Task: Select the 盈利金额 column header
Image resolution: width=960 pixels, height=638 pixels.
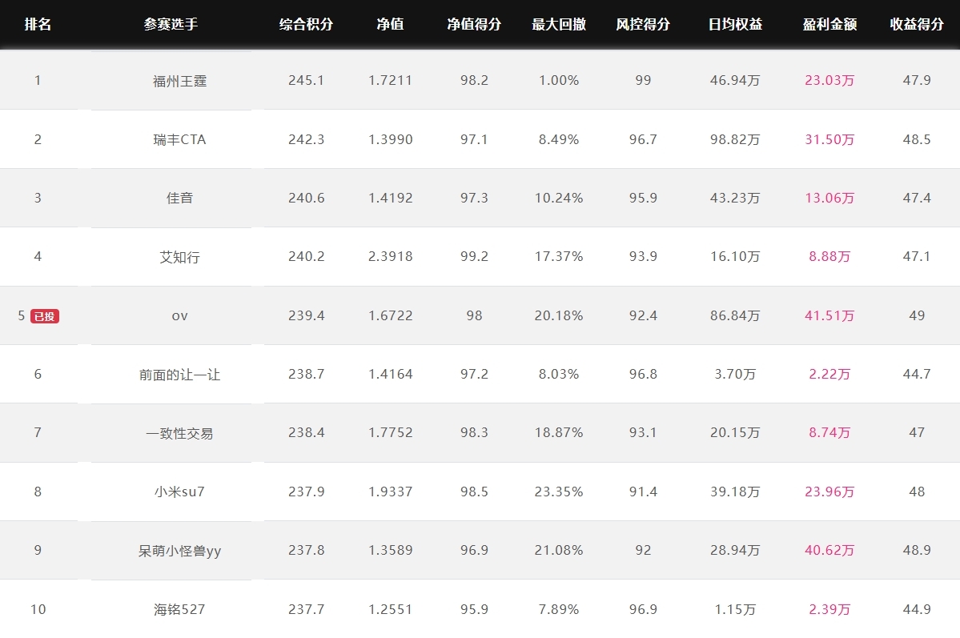Action: point(829,25)
